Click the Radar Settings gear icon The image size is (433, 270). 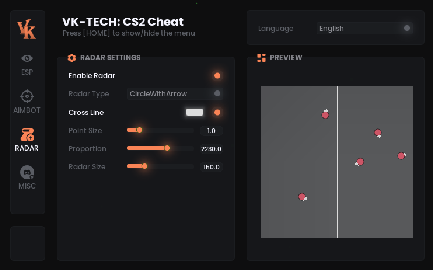point(72,58)
